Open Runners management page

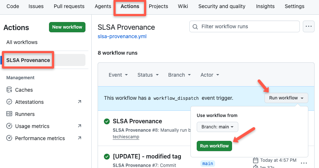[25, 114]
